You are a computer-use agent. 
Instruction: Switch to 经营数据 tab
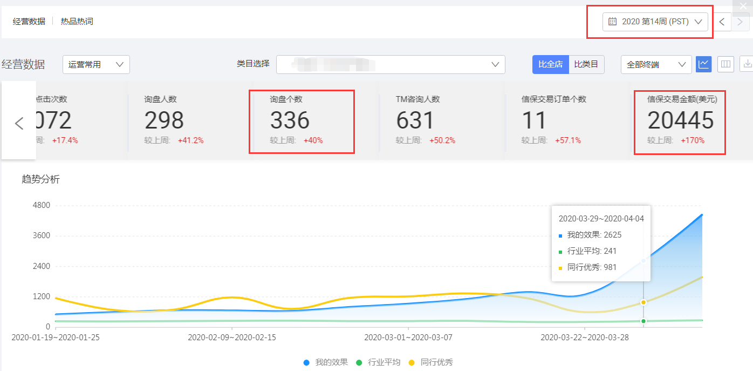pyautogui.click(x=29, y=22)
